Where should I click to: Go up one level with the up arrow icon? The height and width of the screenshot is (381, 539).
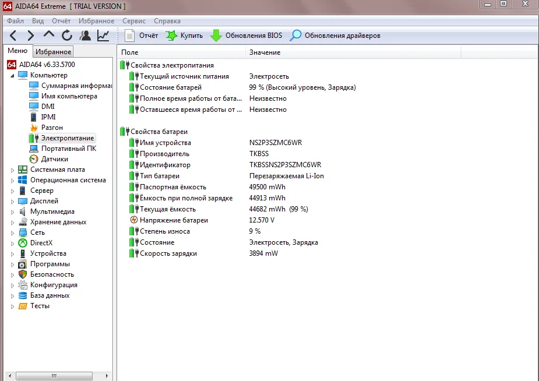coord(49,34)
